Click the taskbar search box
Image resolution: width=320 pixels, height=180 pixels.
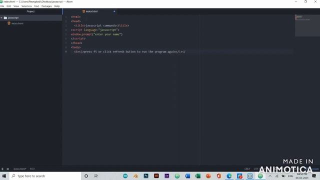pos(45,176)
